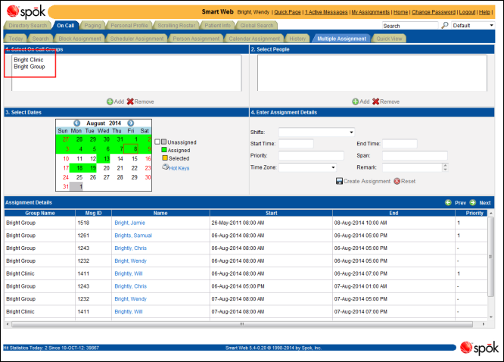Open My Assignments link
This screenshot has height=362, width=504.
(x=371, y=12)
